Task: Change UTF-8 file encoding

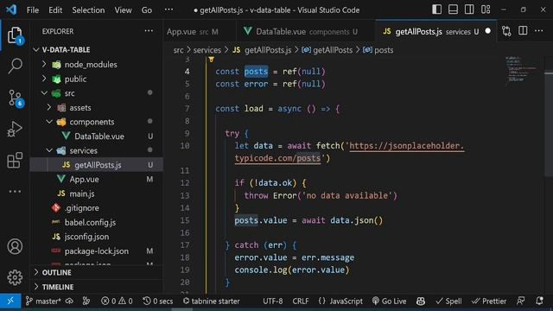Action: pyautogui.click(x=273, y=301)
